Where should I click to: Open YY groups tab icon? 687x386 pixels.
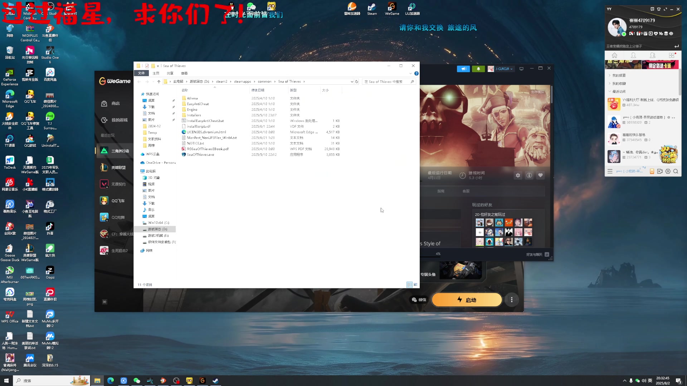(x=653, y=55)
